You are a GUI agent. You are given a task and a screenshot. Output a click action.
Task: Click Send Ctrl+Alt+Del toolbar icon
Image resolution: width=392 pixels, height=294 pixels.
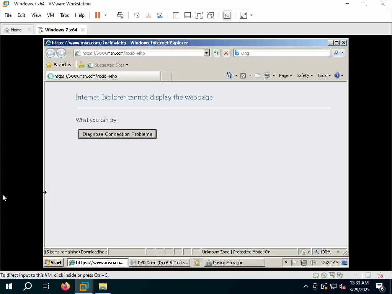120,15
